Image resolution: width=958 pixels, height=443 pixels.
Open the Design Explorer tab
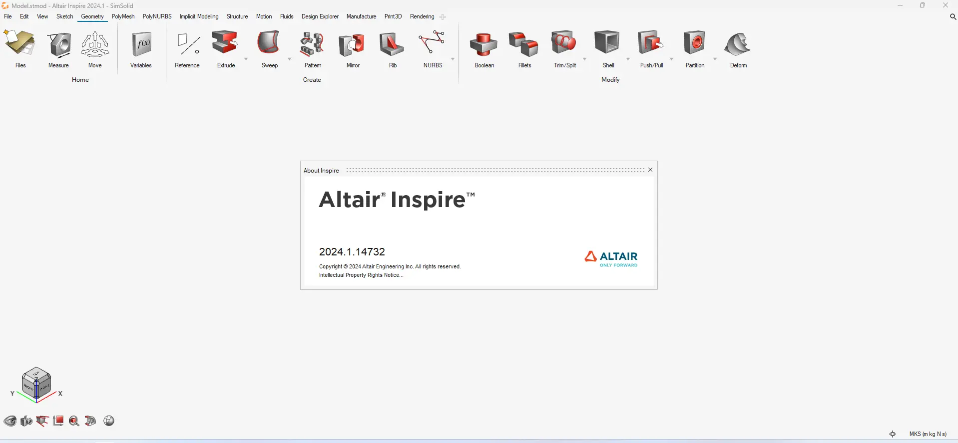tap(320, 16)
